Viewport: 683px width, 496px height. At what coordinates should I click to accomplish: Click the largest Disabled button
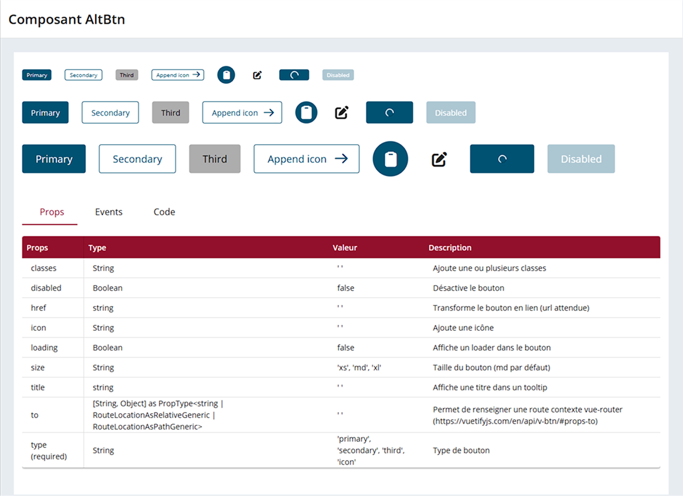[581, 159]
